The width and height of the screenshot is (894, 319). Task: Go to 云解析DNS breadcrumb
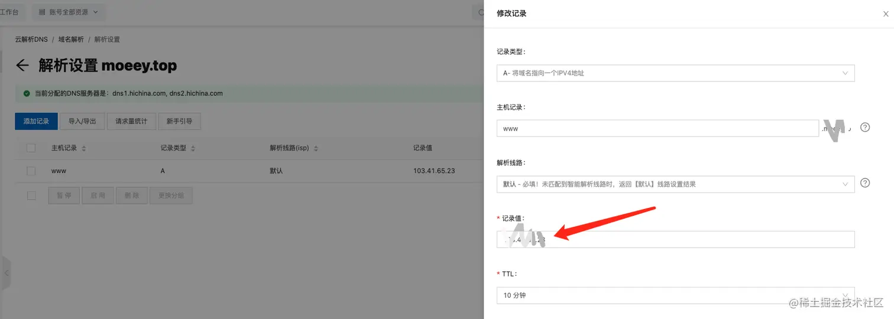[31, 40]
